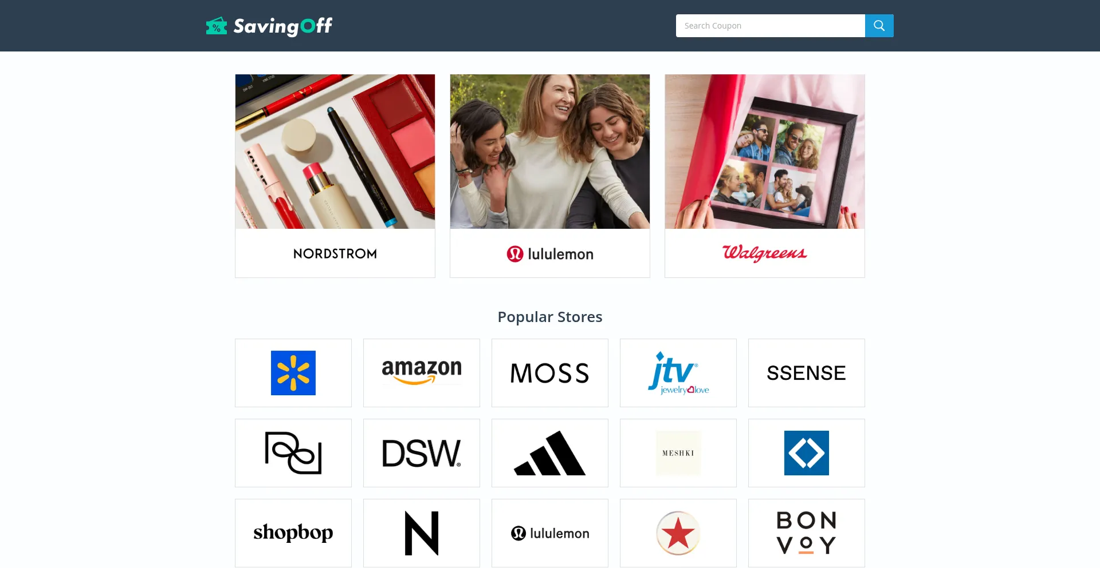The height and width of the screenshot is (568, 1100).
Task: Click the magnifier search button
Action: pyautogui.click(x=879, y=26)
